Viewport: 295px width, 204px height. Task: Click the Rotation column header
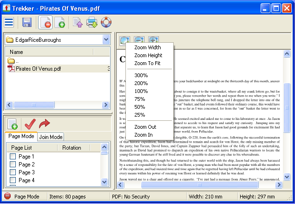(74, 148)
